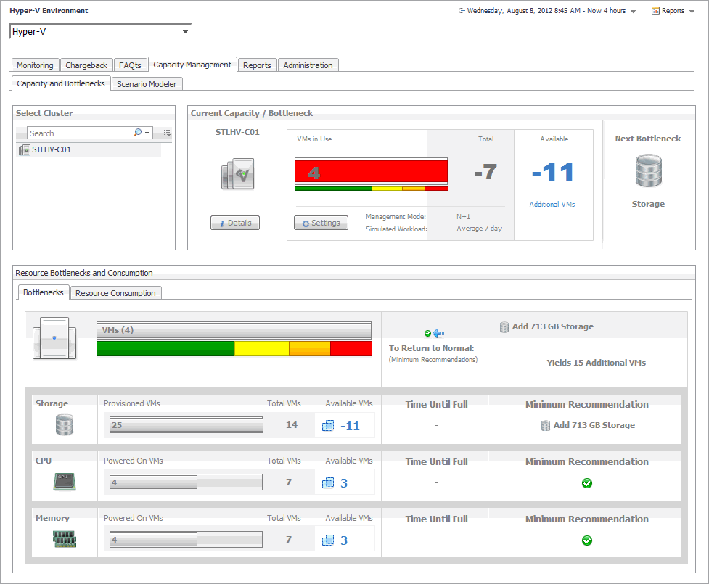Click the red VMs in Use capacity bar
The height and width of the screenshot is (584, 709).
click(371, 173)
